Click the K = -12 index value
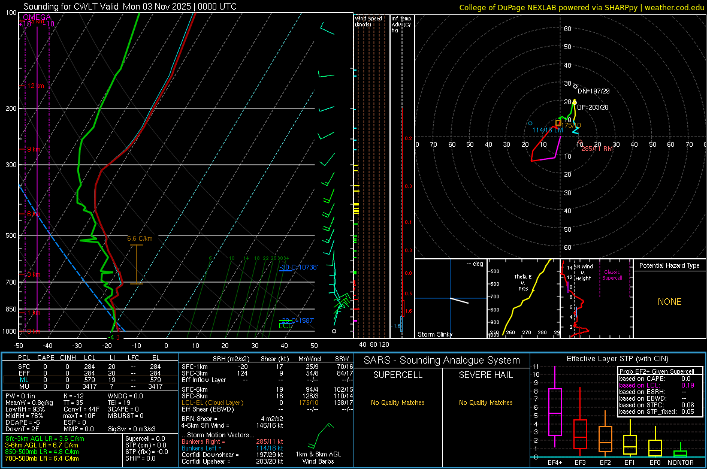Viewport: 707px width, 469px height. click(x=74, y=396)
